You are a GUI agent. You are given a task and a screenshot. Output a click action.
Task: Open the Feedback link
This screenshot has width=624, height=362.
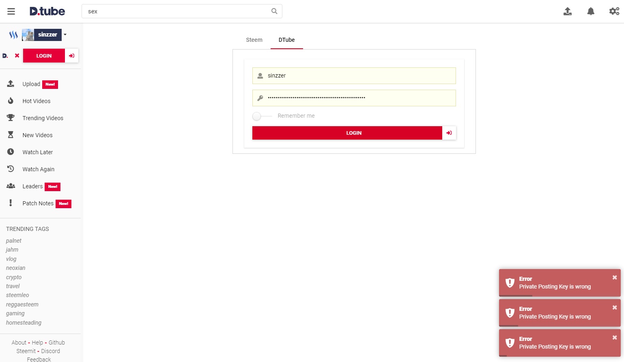tap(39, 359)
